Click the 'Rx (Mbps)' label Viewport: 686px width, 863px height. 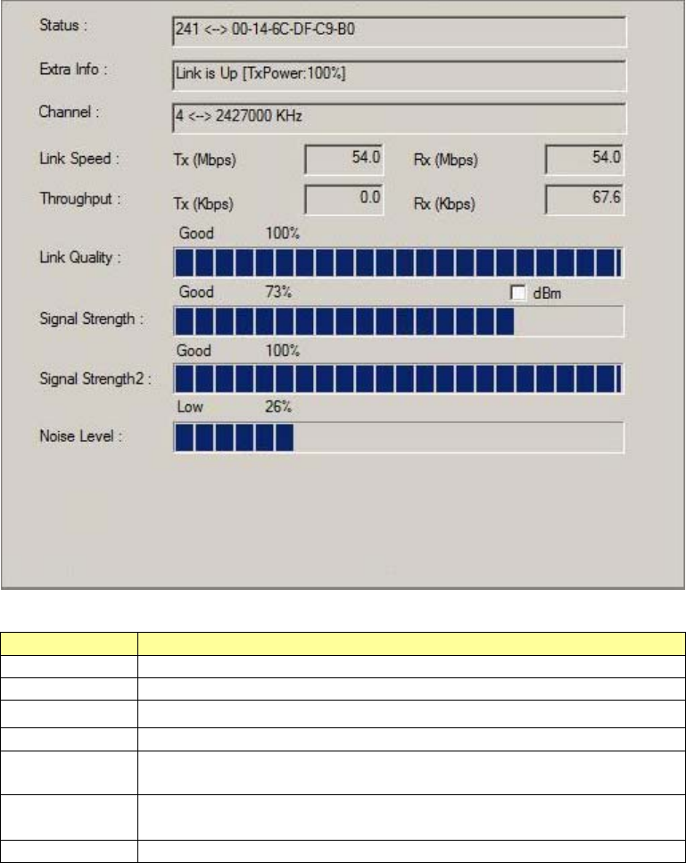coord(446,160)
